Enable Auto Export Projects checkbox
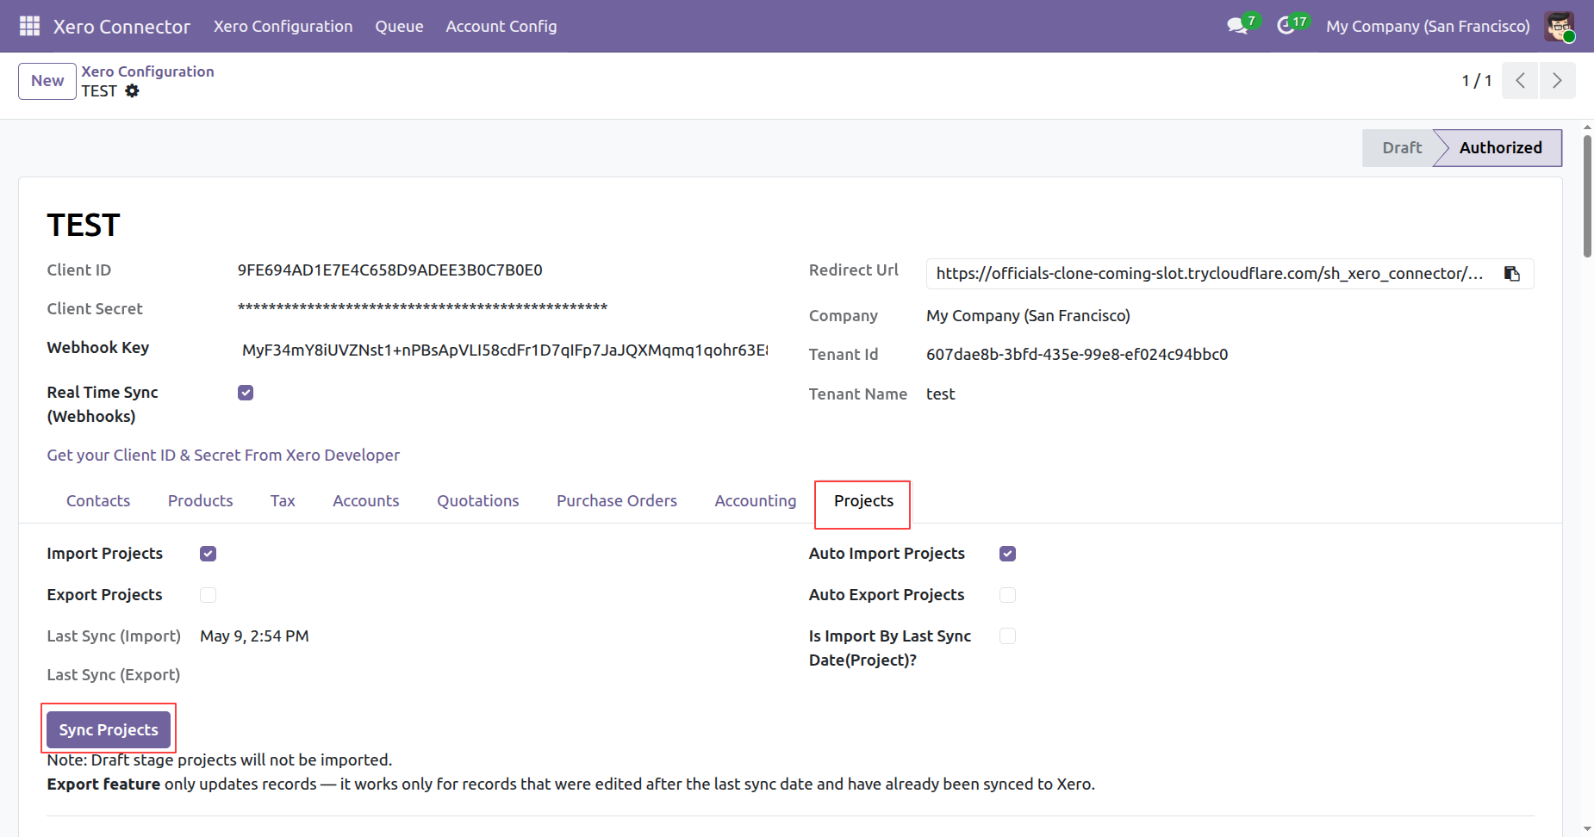Image resolution: width=1594 pixels, height=837 pixels. click(1007, 595)
